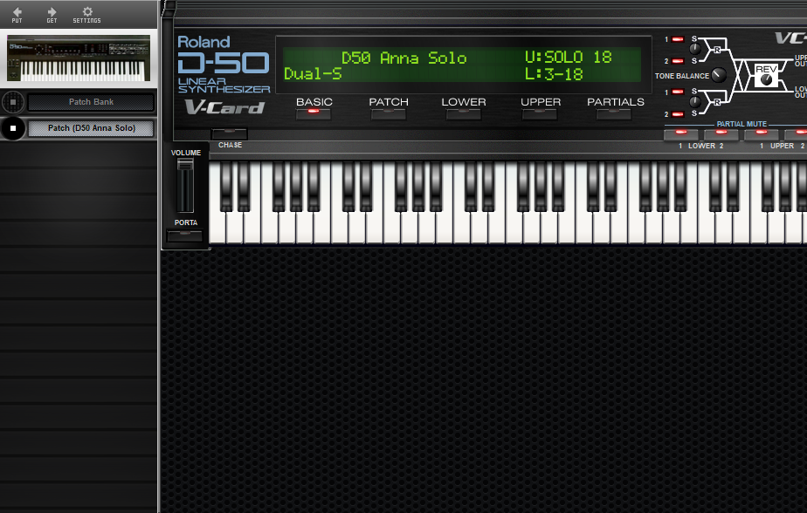
Task: Play the leftmost black piano key
Action: [226, 186]
